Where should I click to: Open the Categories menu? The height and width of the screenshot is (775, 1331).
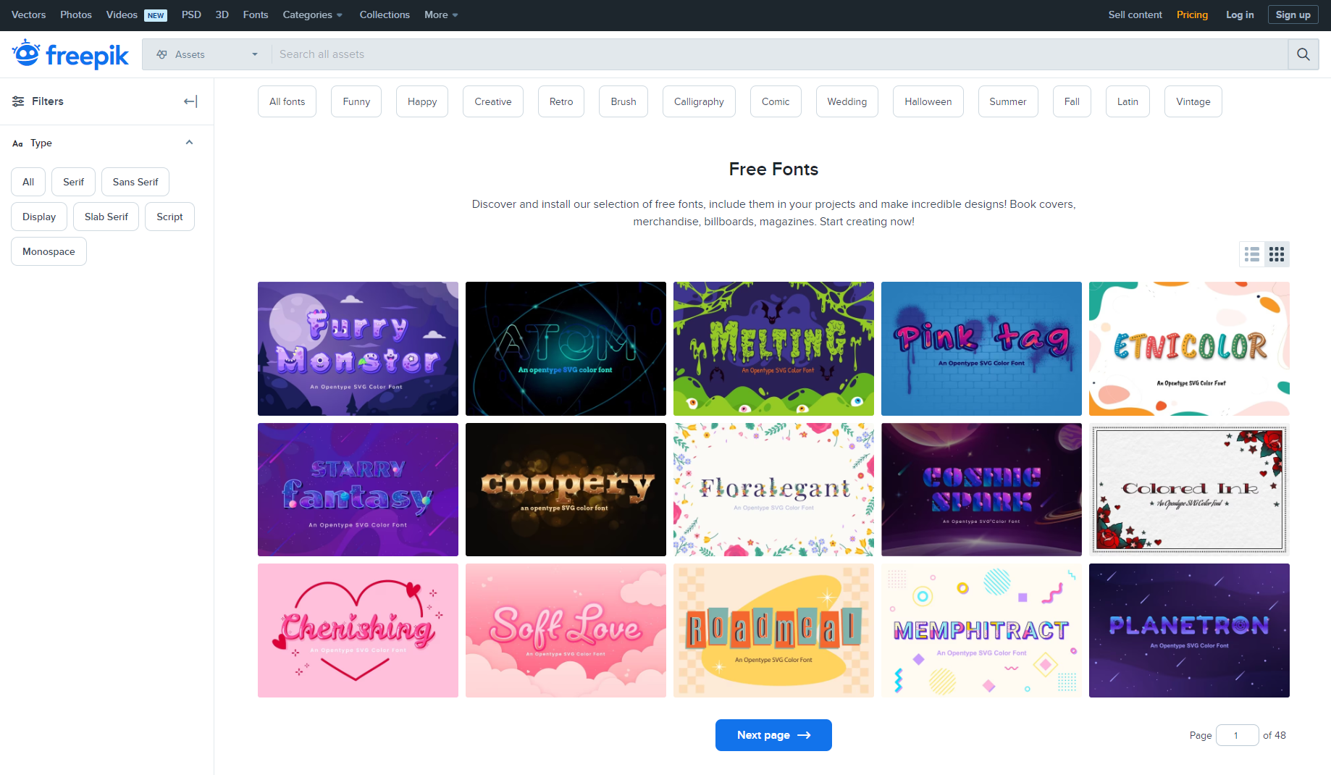(313, 14)
